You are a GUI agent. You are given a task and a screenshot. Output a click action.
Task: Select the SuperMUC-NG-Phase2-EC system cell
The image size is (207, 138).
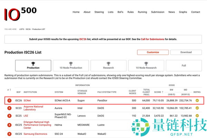pyautogui.click(x=63, y=116)
